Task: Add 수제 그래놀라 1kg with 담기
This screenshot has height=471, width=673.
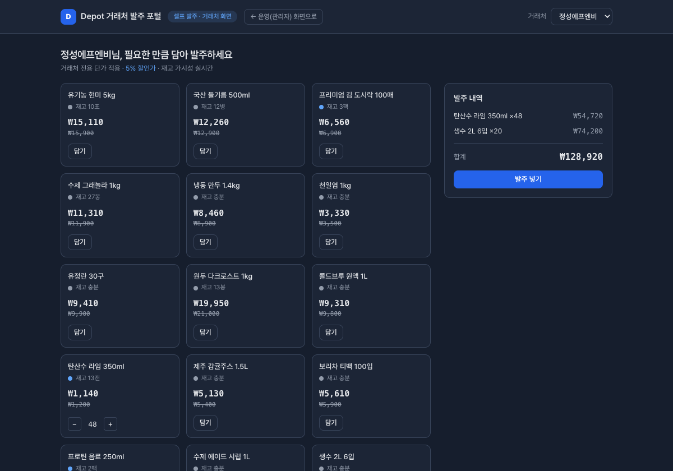Action: click(80, 242)
